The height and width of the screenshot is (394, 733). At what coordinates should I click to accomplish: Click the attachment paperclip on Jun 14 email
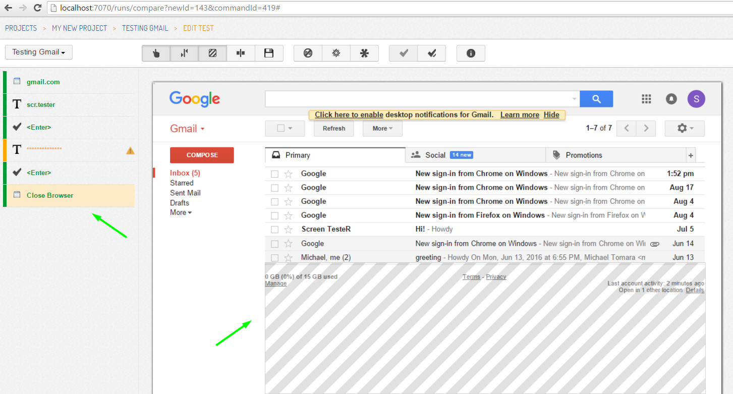tap(655, 244)
